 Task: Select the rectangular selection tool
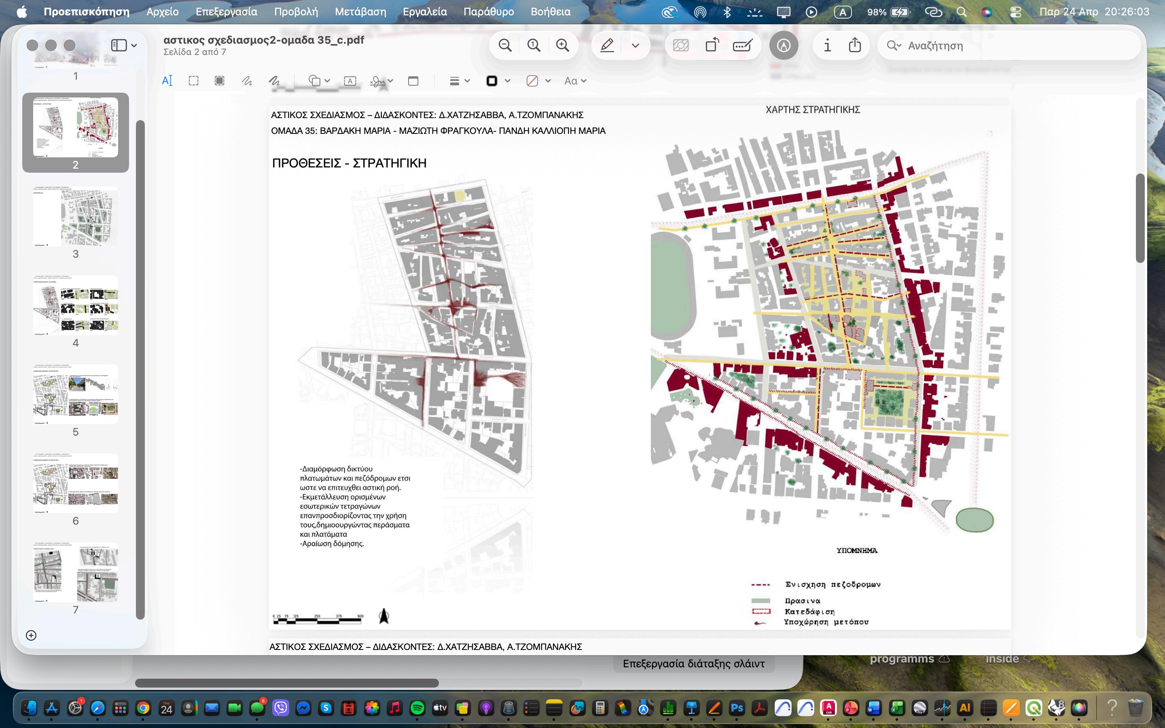click(193, 81)
